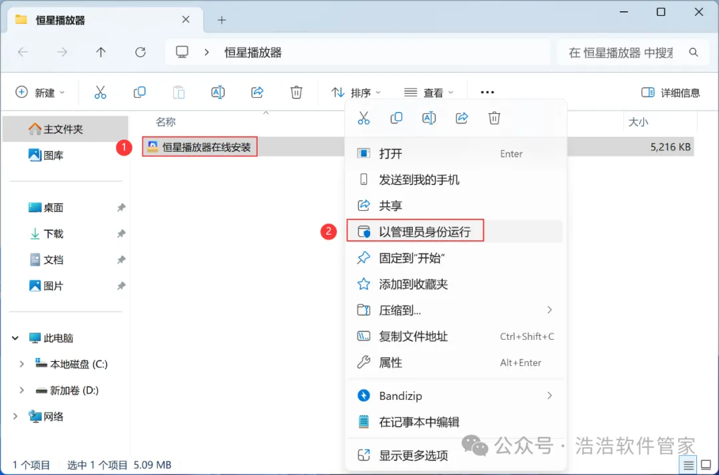Expand the address bar path chevron
The image size is (719, 475).
pyautogui.click(x=207, y=52)
